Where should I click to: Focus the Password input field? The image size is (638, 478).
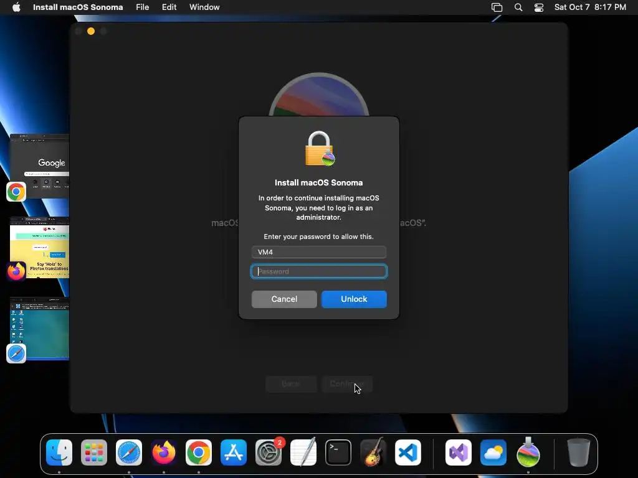(319, 271)
